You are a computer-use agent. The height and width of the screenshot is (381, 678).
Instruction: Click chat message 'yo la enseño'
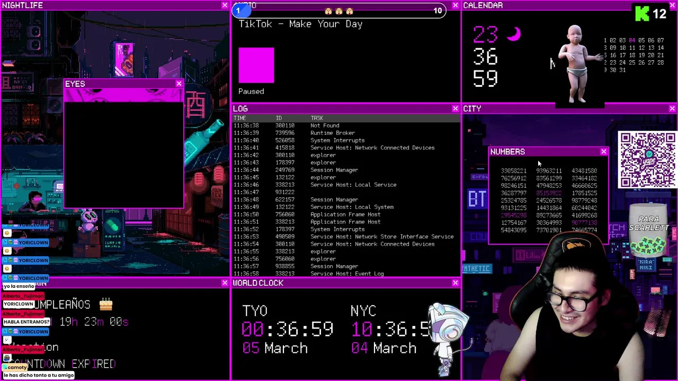tap(19, 286)
